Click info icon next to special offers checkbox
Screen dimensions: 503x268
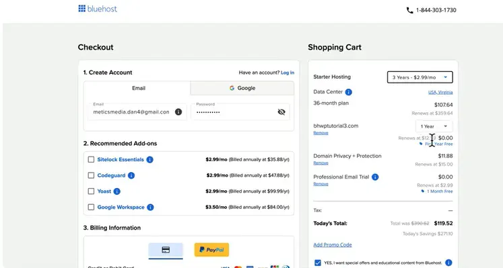click(448, 263)
